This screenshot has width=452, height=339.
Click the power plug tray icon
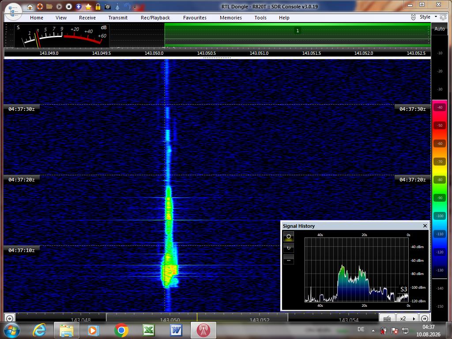[384, 330]
